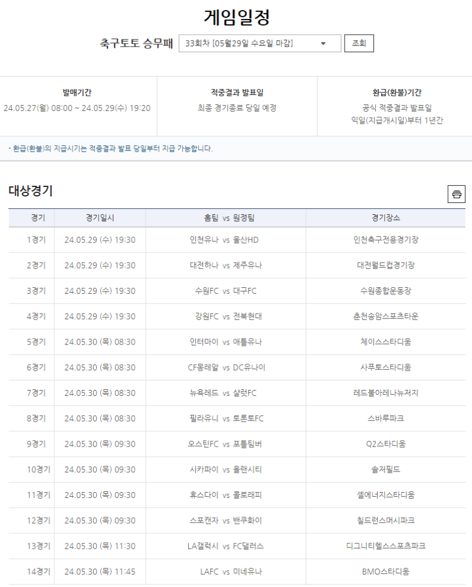Click the 13경기 date 24.05.30 (목) 11:30
The height and width of the screenshot is (587, 472).
(x=100, y=546)
